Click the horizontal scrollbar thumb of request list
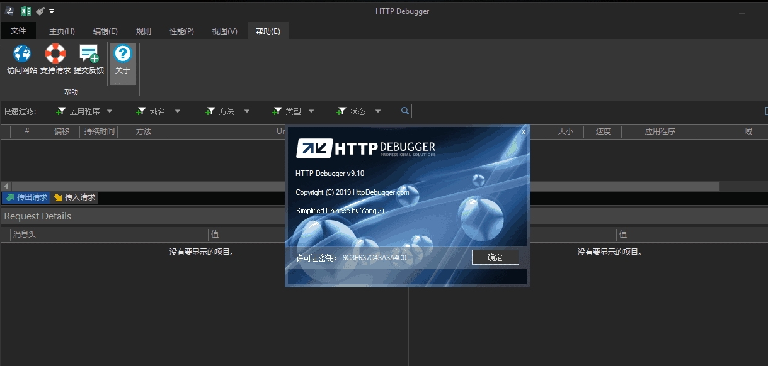Image resolution: width=768 pixels, height=366 pixels. pyautogui.click(x=365, y=186)
